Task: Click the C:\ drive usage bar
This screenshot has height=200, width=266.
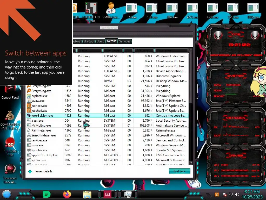Action: point(225,165)
